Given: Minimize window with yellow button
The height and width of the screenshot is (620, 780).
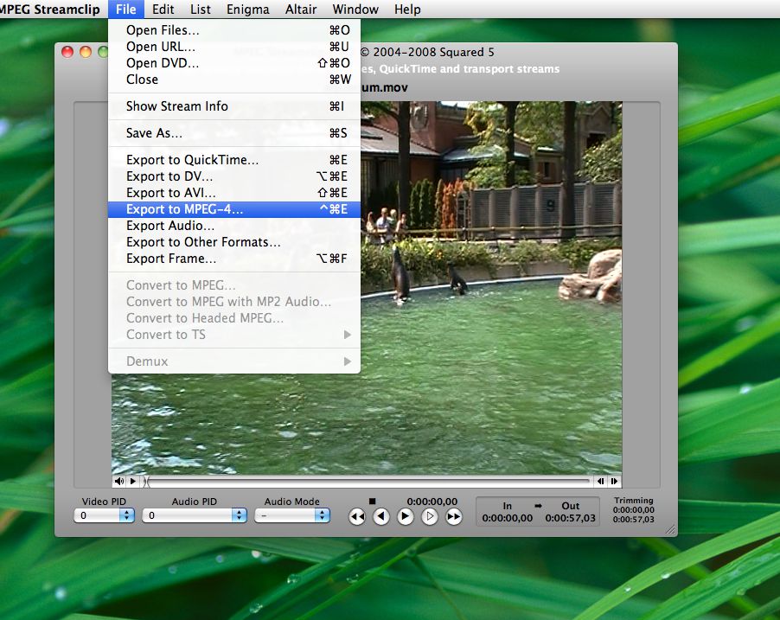Looking at the screenshot, I should click(86, 52).
